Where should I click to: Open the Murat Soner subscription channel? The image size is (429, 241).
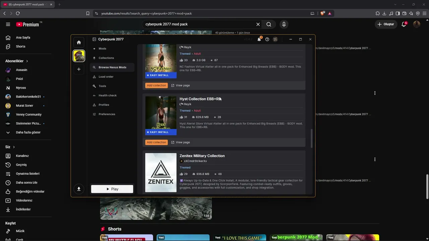coord(24,105)
